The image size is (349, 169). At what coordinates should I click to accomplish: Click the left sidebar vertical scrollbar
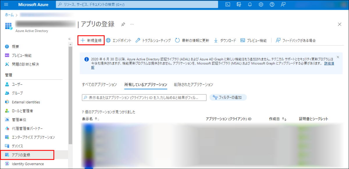(x=70, y=95)
